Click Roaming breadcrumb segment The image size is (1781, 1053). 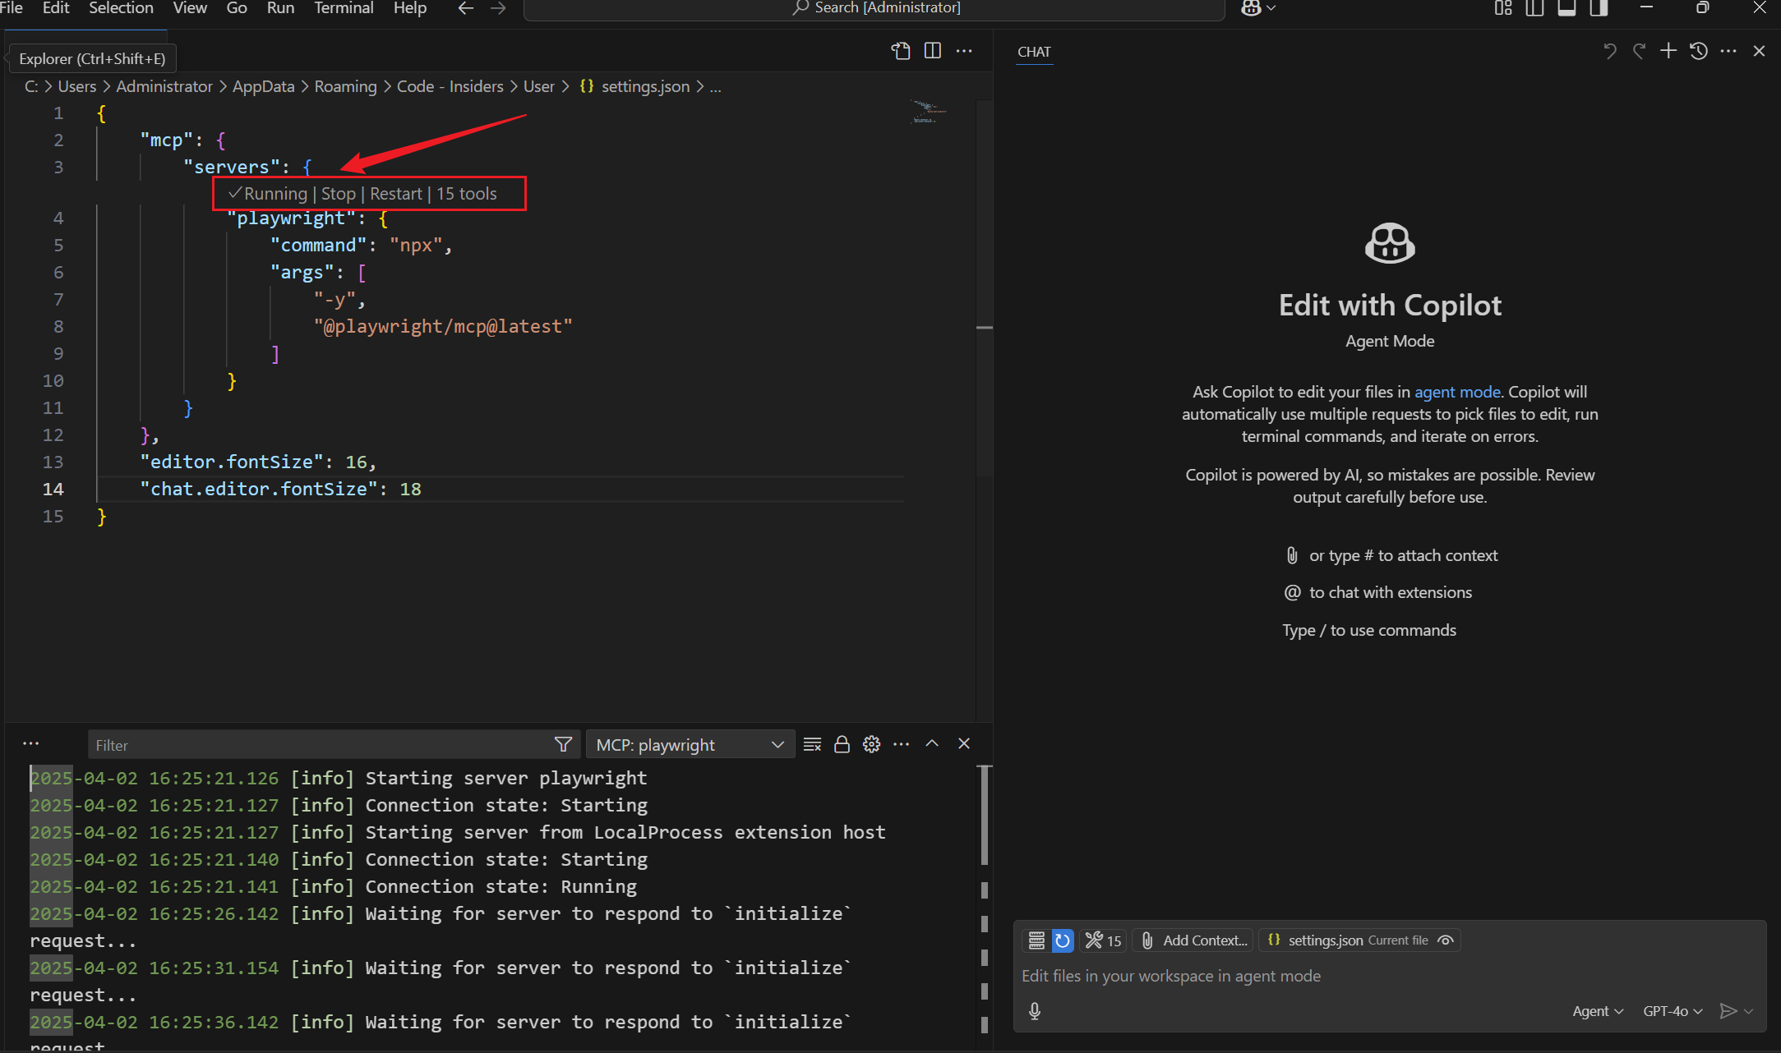click(346, 86)
